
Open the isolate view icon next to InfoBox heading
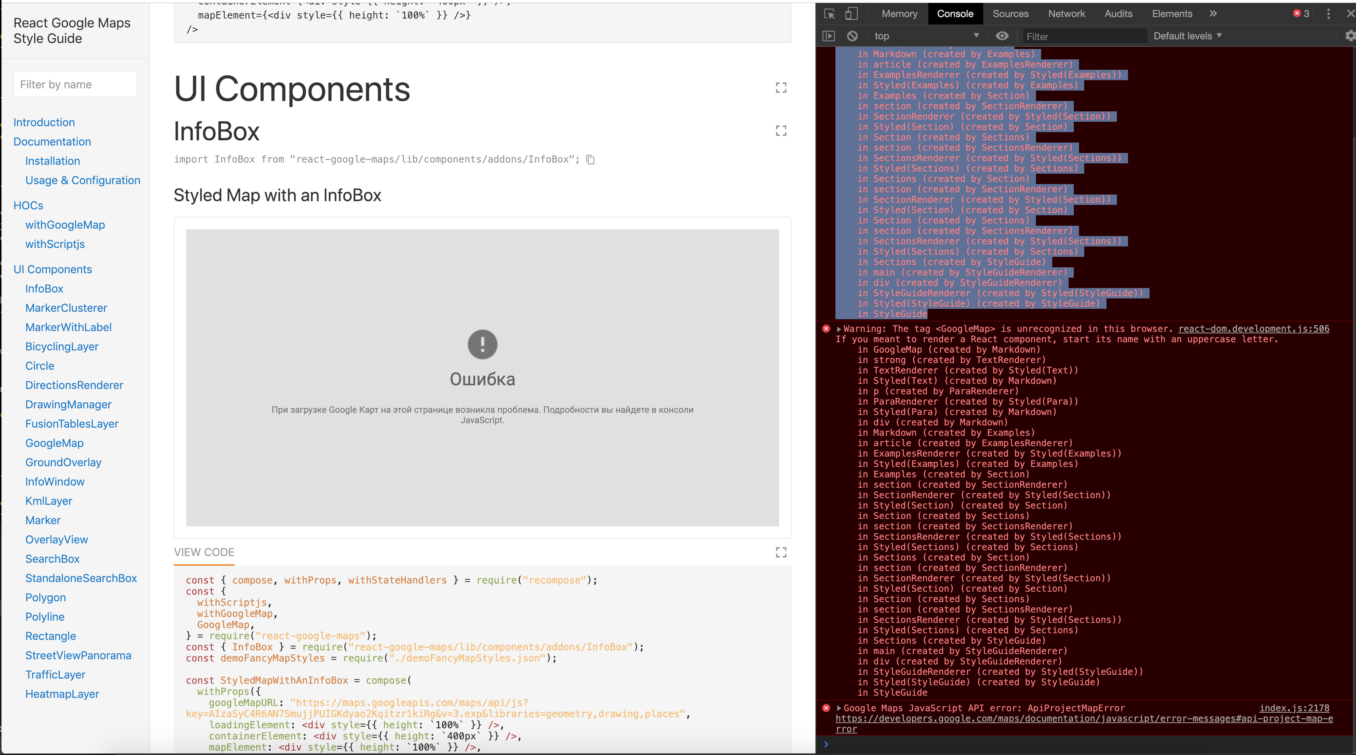(x=781, y=131)
